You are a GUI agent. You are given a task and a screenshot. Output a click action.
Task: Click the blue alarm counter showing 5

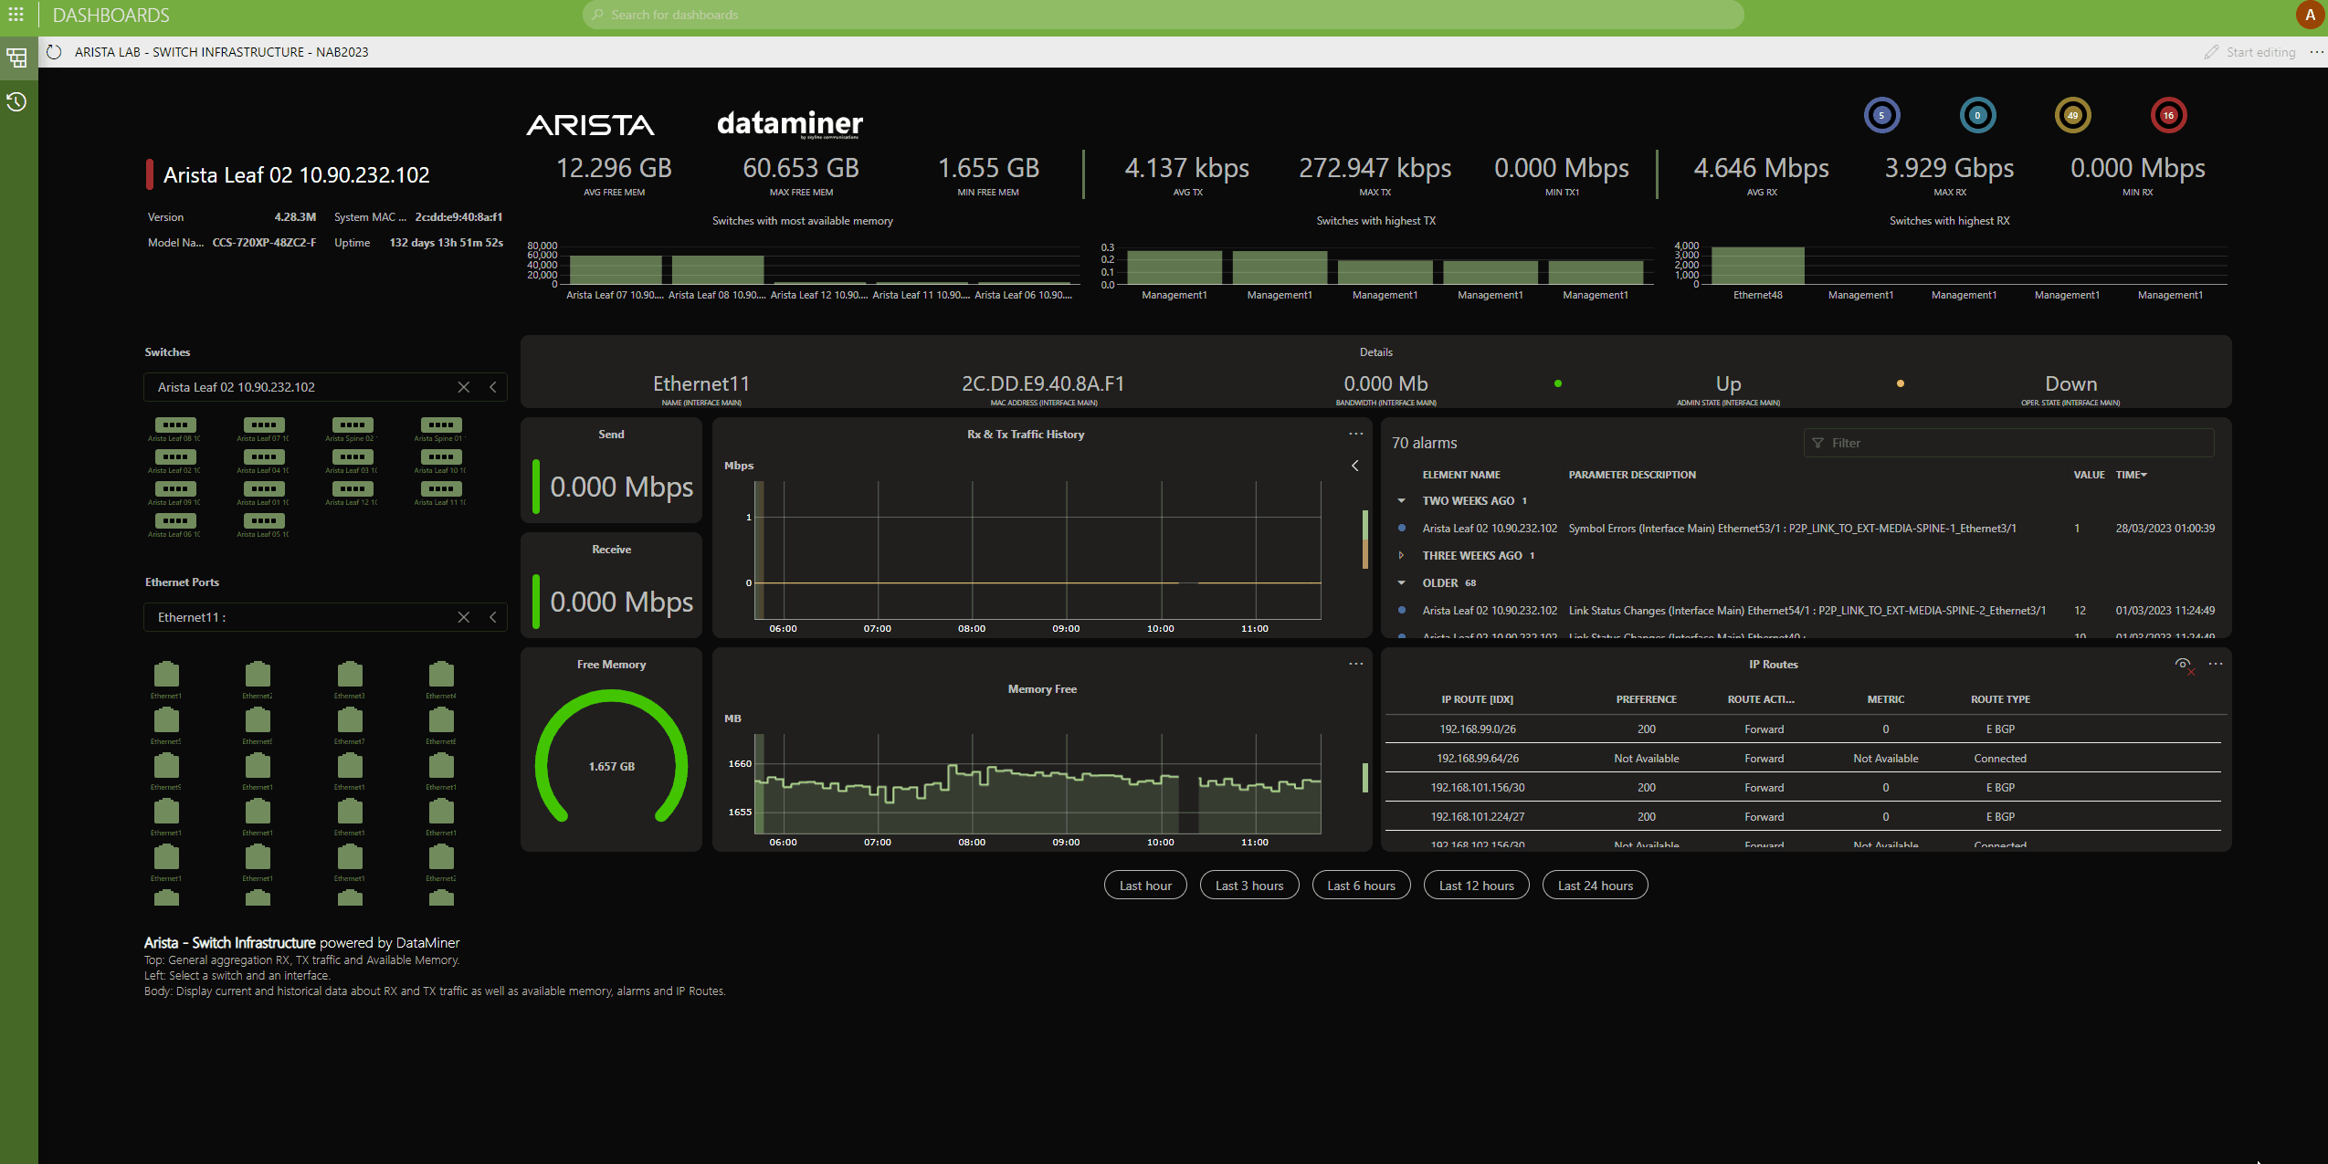1881,115
